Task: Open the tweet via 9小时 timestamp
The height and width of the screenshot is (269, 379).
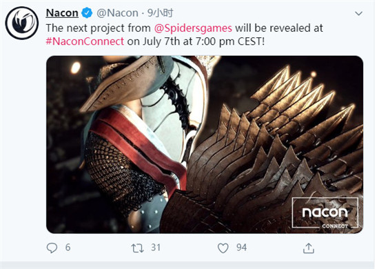Action: pyautogui.click(x=161, y=13)
